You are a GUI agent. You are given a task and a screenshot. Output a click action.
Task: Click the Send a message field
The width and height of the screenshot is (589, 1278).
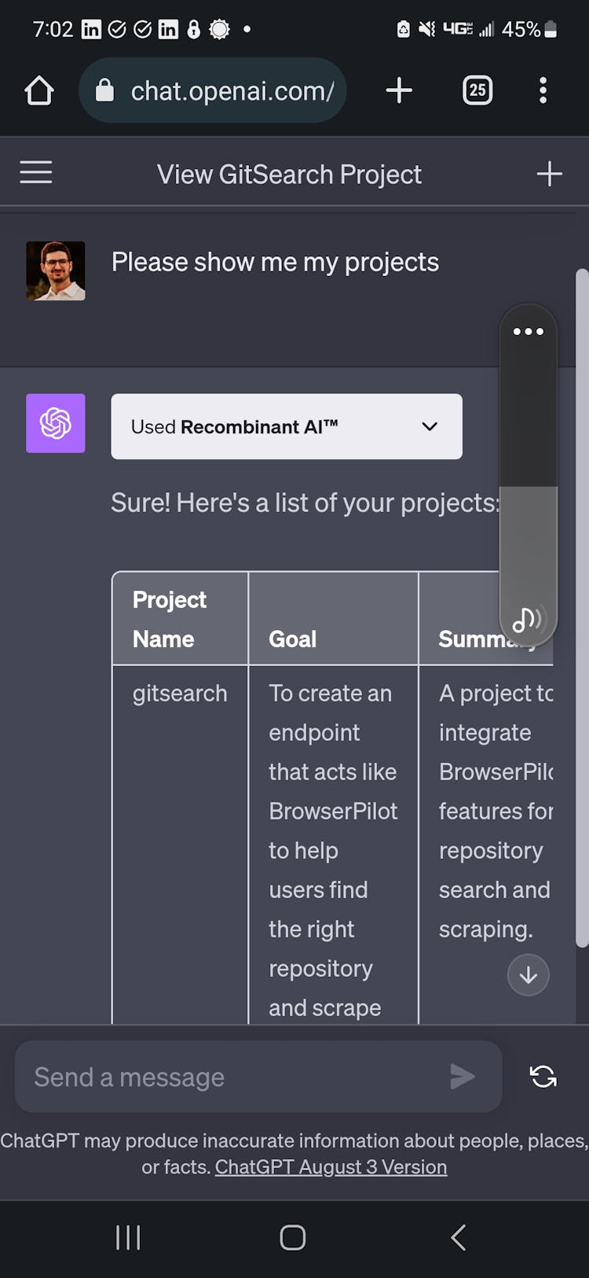tap(236, 1077)
